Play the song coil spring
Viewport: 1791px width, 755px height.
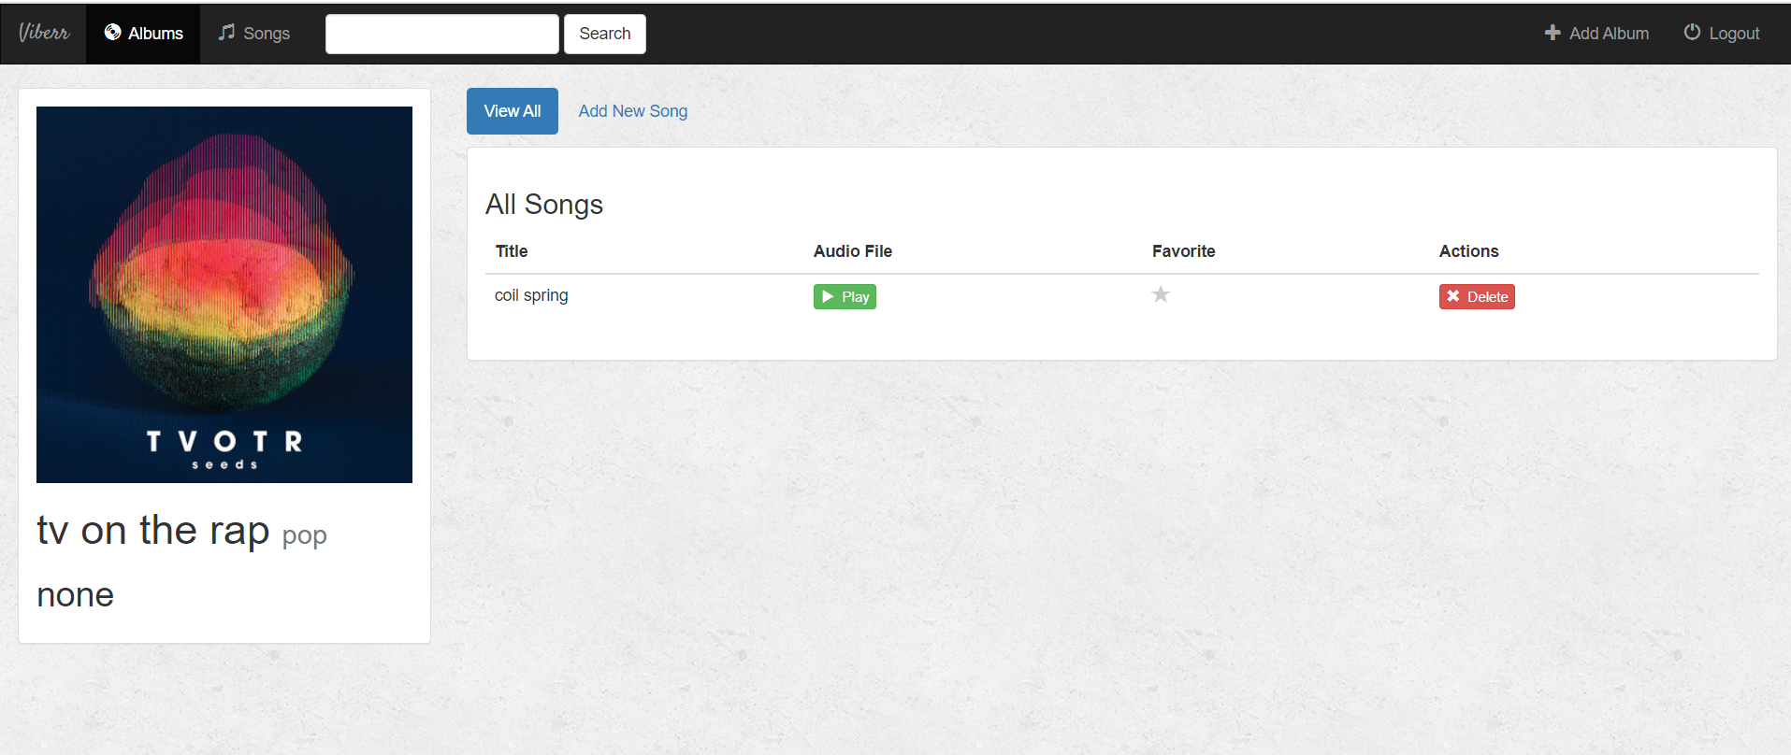[x=844, y=296]
